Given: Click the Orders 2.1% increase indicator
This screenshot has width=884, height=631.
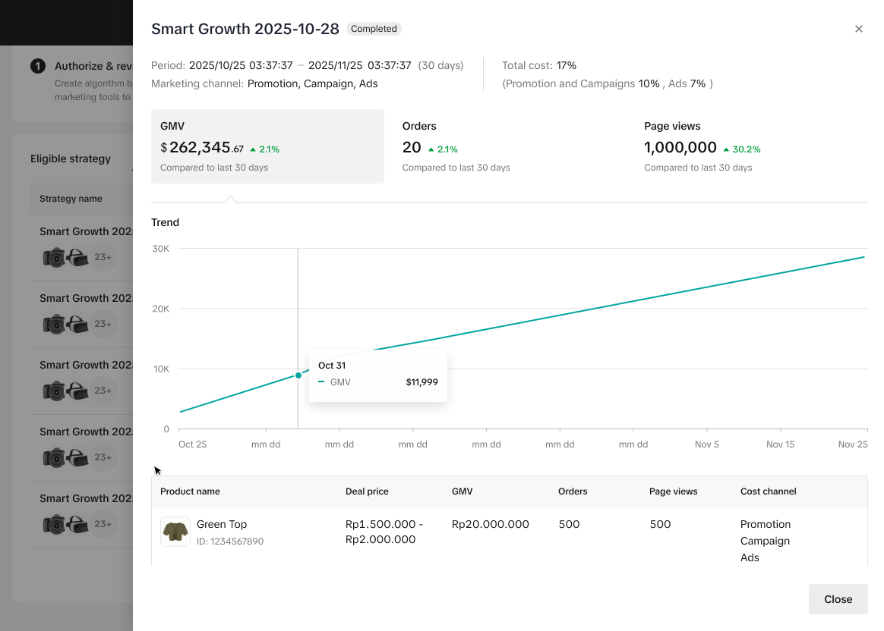Looking at the screenshot, I should (x=442, y=149).
